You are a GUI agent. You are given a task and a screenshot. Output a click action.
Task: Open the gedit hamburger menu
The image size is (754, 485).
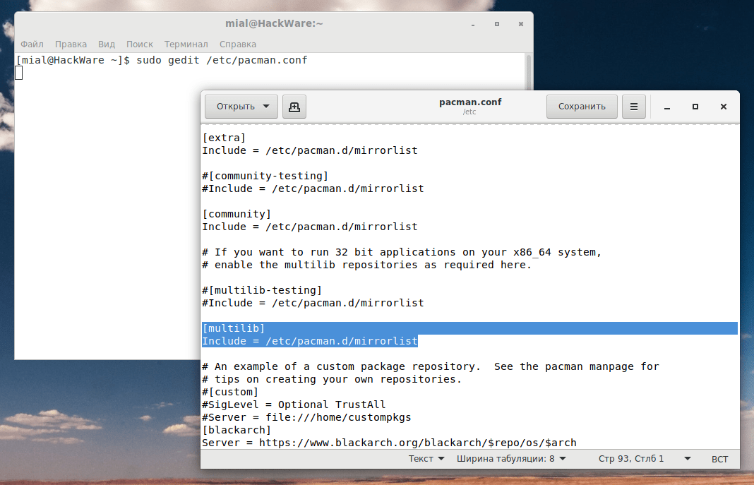633,107
